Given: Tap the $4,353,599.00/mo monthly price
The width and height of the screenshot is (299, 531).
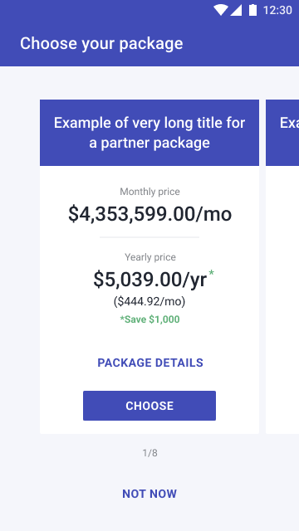Looking at the screenshot, I should click(149, 214).
